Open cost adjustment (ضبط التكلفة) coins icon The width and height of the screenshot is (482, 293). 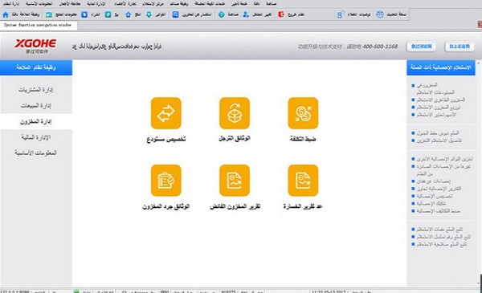tap(303, 113)
